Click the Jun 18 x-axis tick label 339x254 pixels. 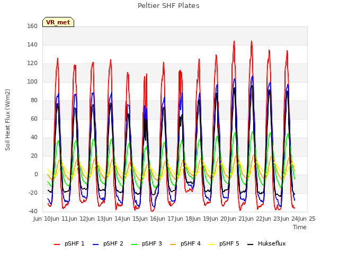pyautogui.click(x=184, y=219)
